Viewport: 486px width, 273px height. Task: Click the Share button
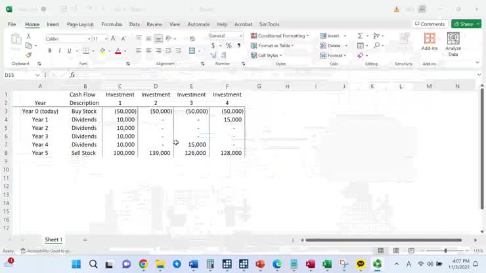pos(466,24)
